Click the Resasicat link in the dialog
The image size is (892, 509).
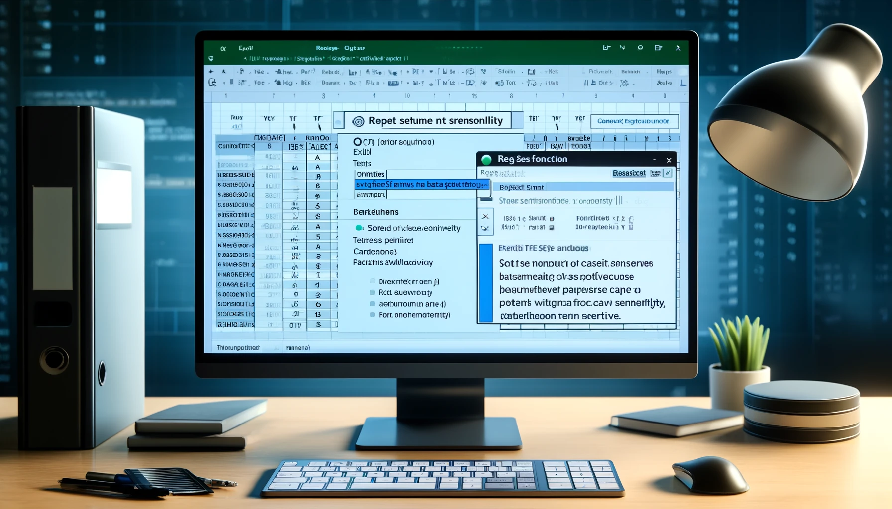629,173
